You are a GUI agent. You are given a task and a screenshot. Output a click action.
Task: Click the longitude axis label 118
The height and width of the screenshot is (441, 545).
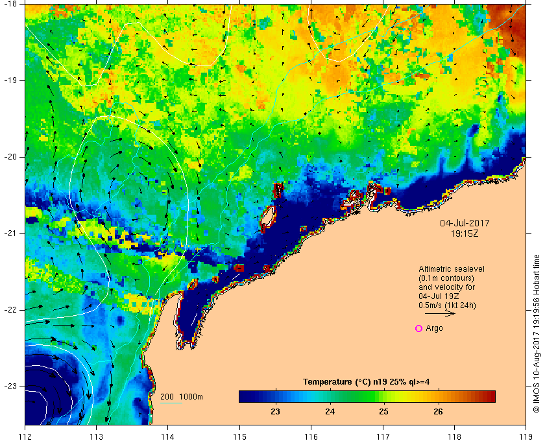(455, 436)
